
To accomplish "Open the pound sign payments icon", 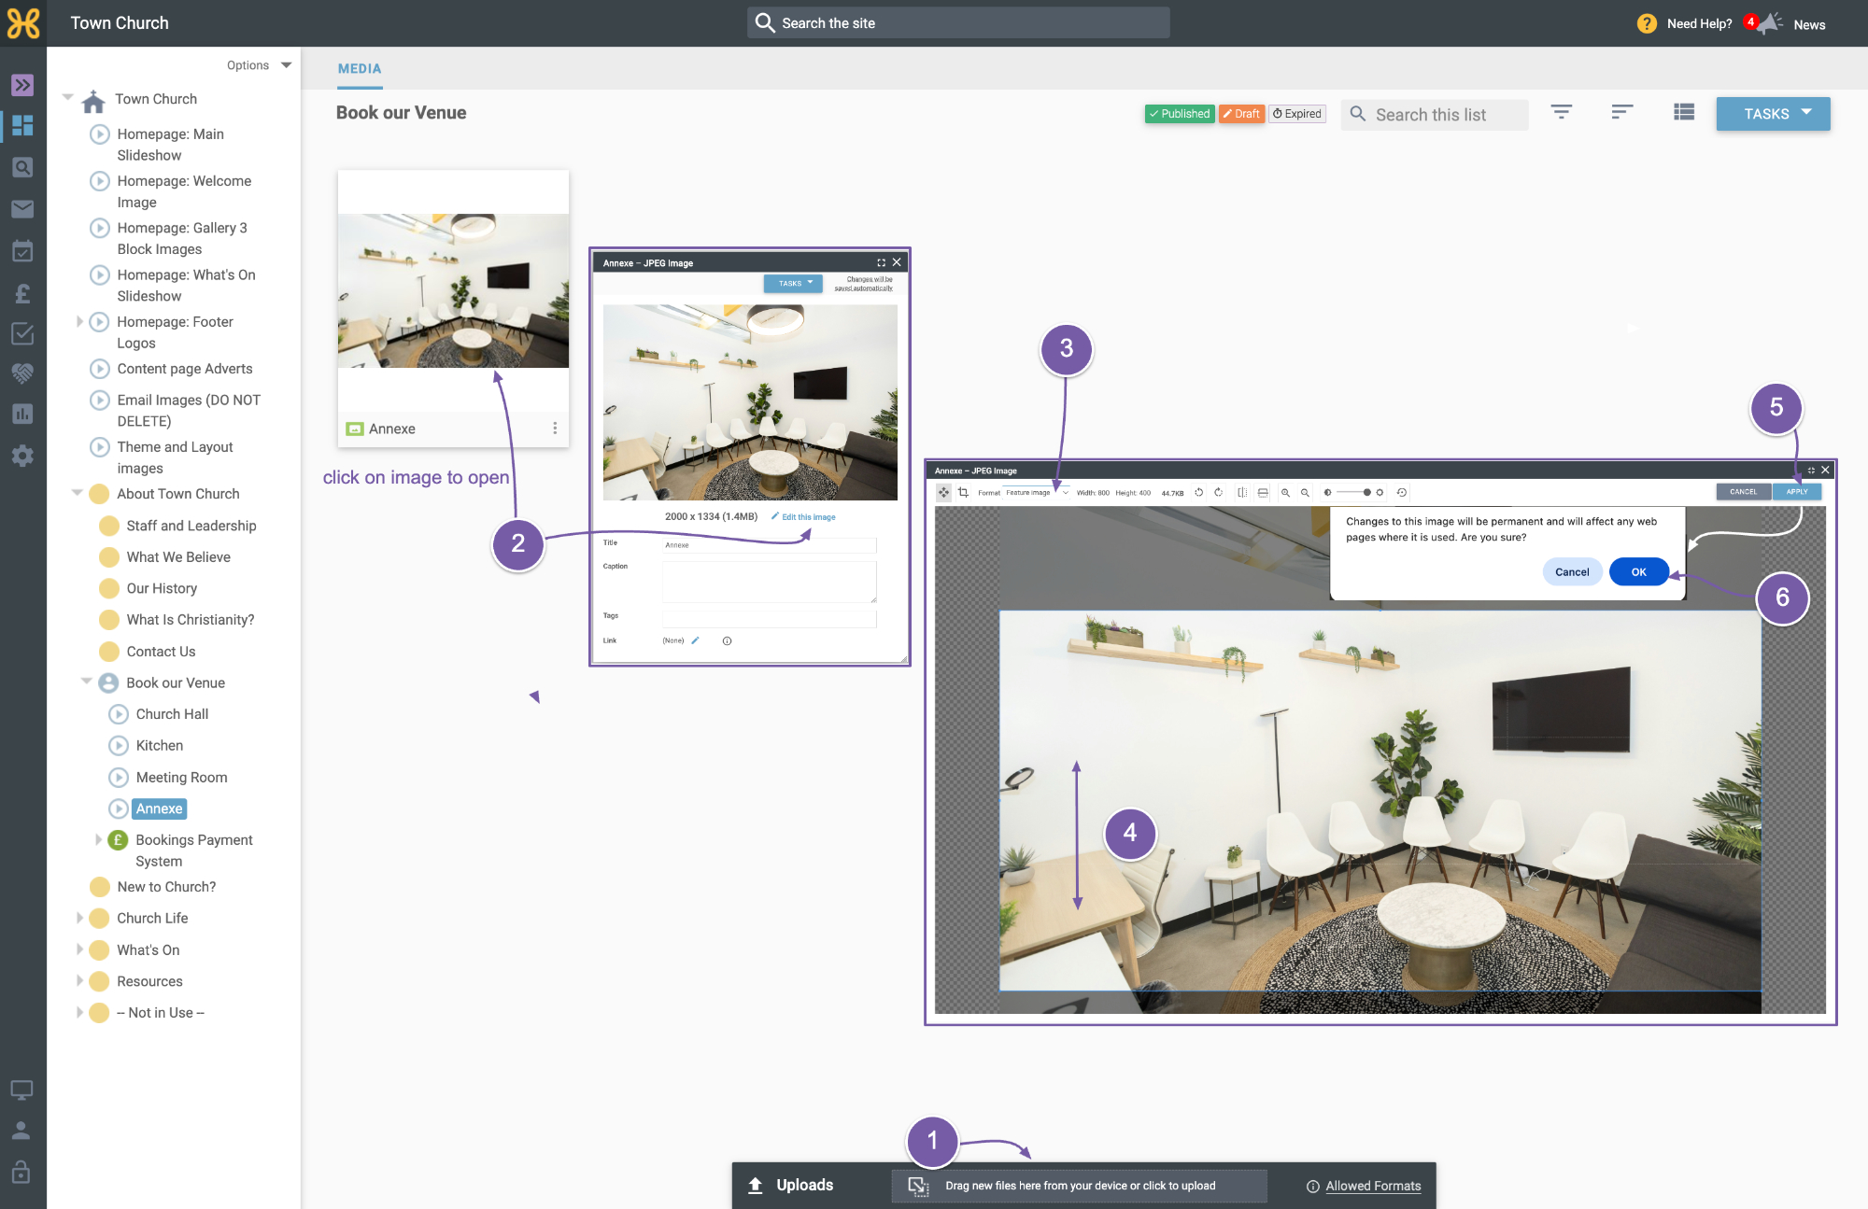I will [22, 293].
